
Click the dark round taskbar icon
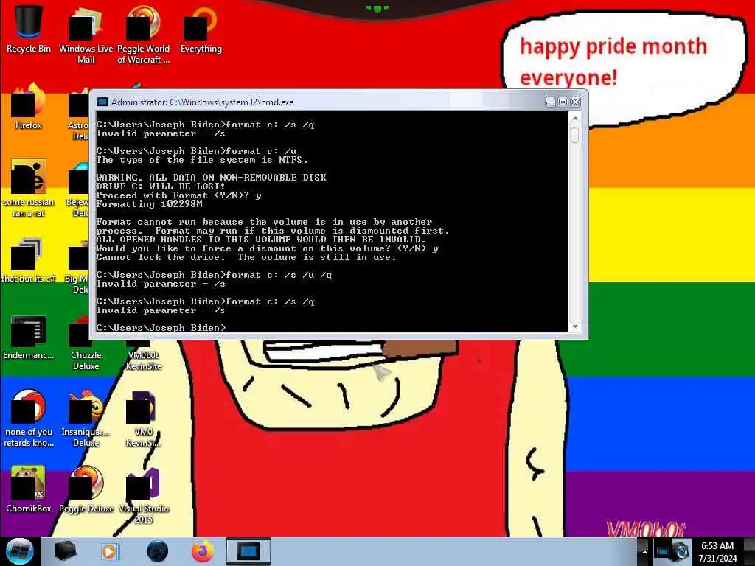tap(157, 551)
